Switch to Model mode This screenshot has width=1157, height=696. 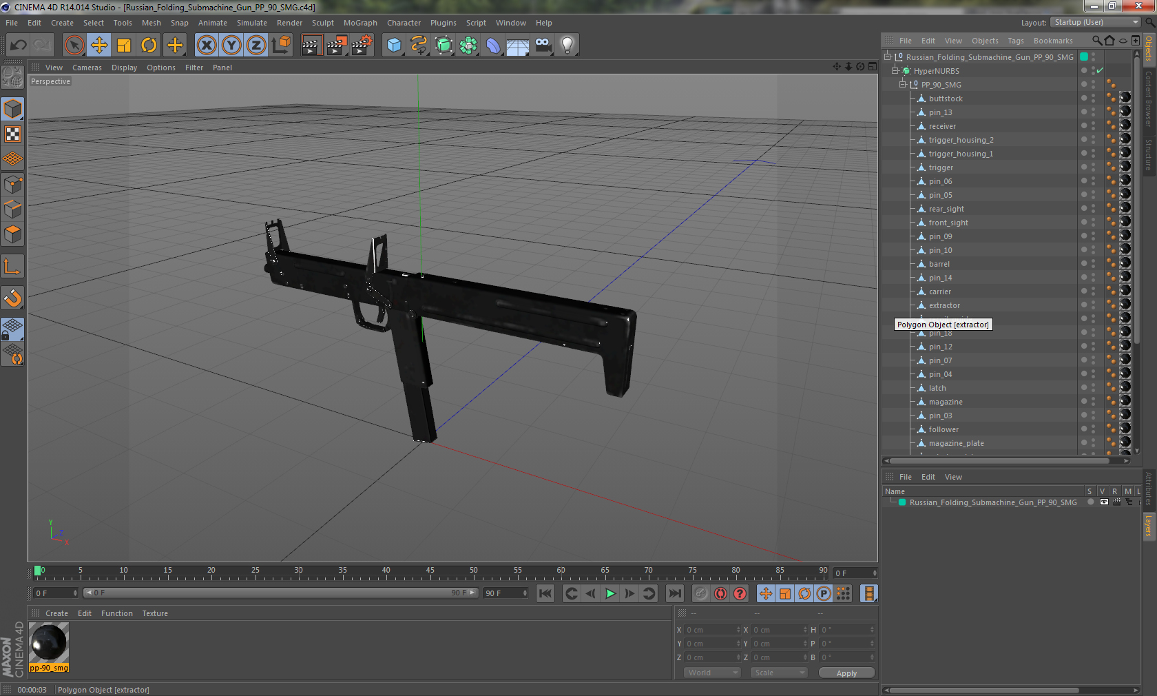(x=12, y=109)
